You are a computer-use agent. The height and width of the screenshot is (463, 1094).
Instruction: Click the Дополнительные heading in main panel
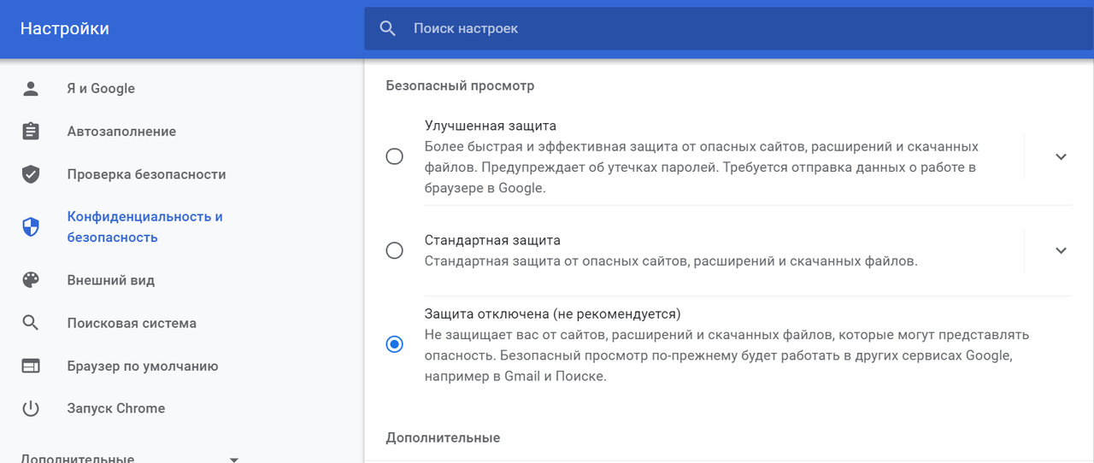click(443, 437)
